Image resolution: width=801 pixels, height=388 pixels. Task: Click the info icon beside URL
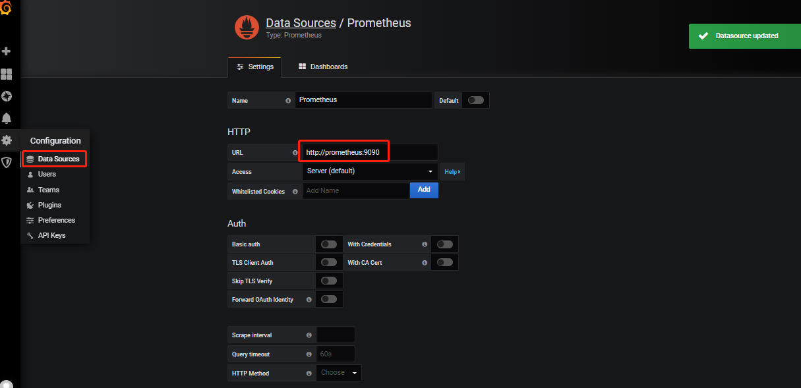295,153
